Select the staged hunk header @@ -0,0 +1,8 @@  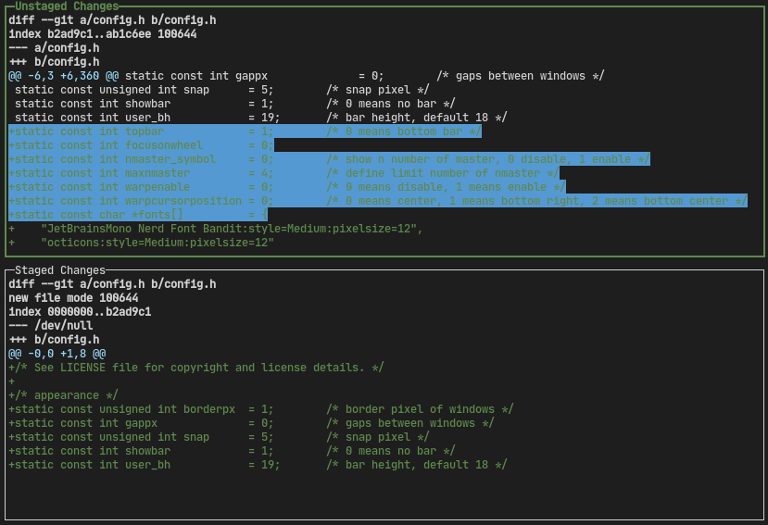pos(57,354)
